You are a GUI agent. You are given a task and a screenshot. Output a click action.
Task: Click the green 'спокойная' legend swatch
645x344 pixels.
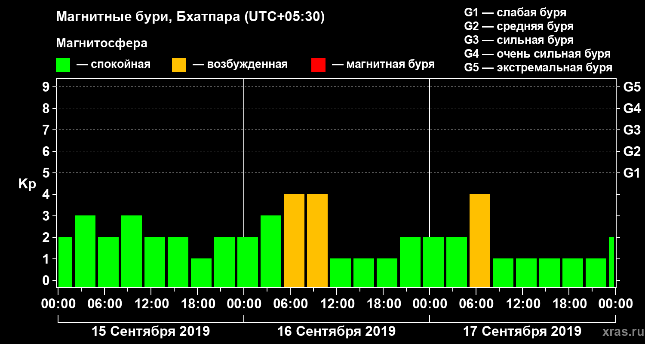(63, 65)
